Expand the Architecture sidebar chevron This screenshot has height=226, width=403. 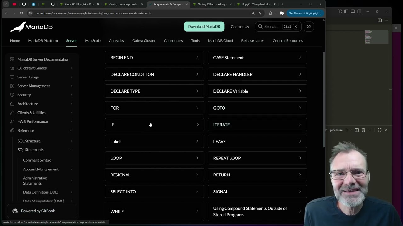[71, 104]
